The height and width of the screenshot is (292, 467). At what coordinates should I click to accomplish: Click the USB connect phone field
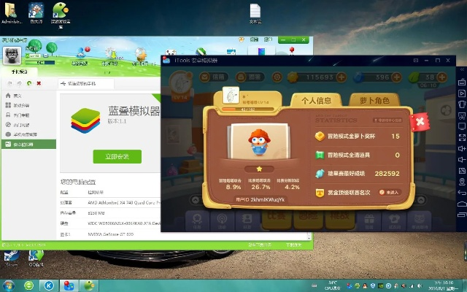(x=86, y=84)
